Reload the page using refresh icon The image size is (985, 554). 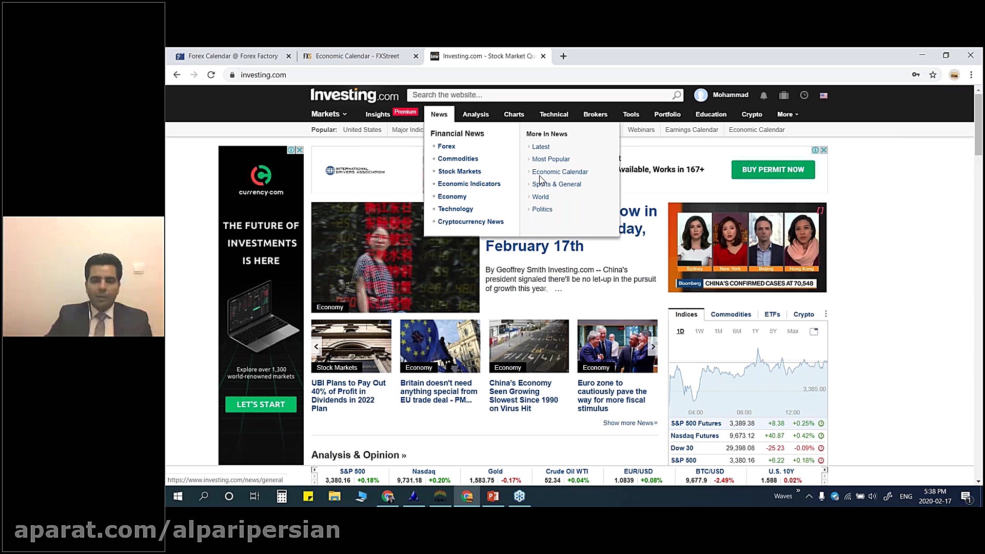click(211, 75)
